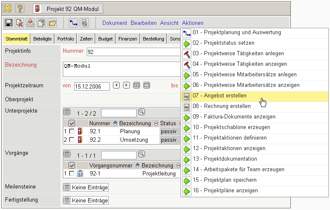Open the Aktionen dropdown menu
Screen dimensions: 330x210
click(x=193, y=23)
